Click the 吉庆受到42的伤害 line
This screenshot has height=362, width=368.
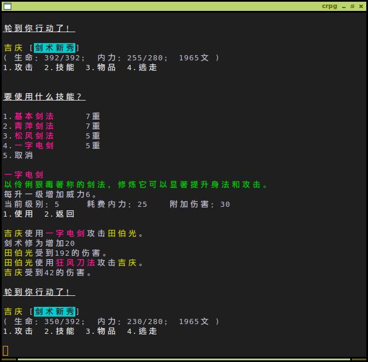coord(48,272)
